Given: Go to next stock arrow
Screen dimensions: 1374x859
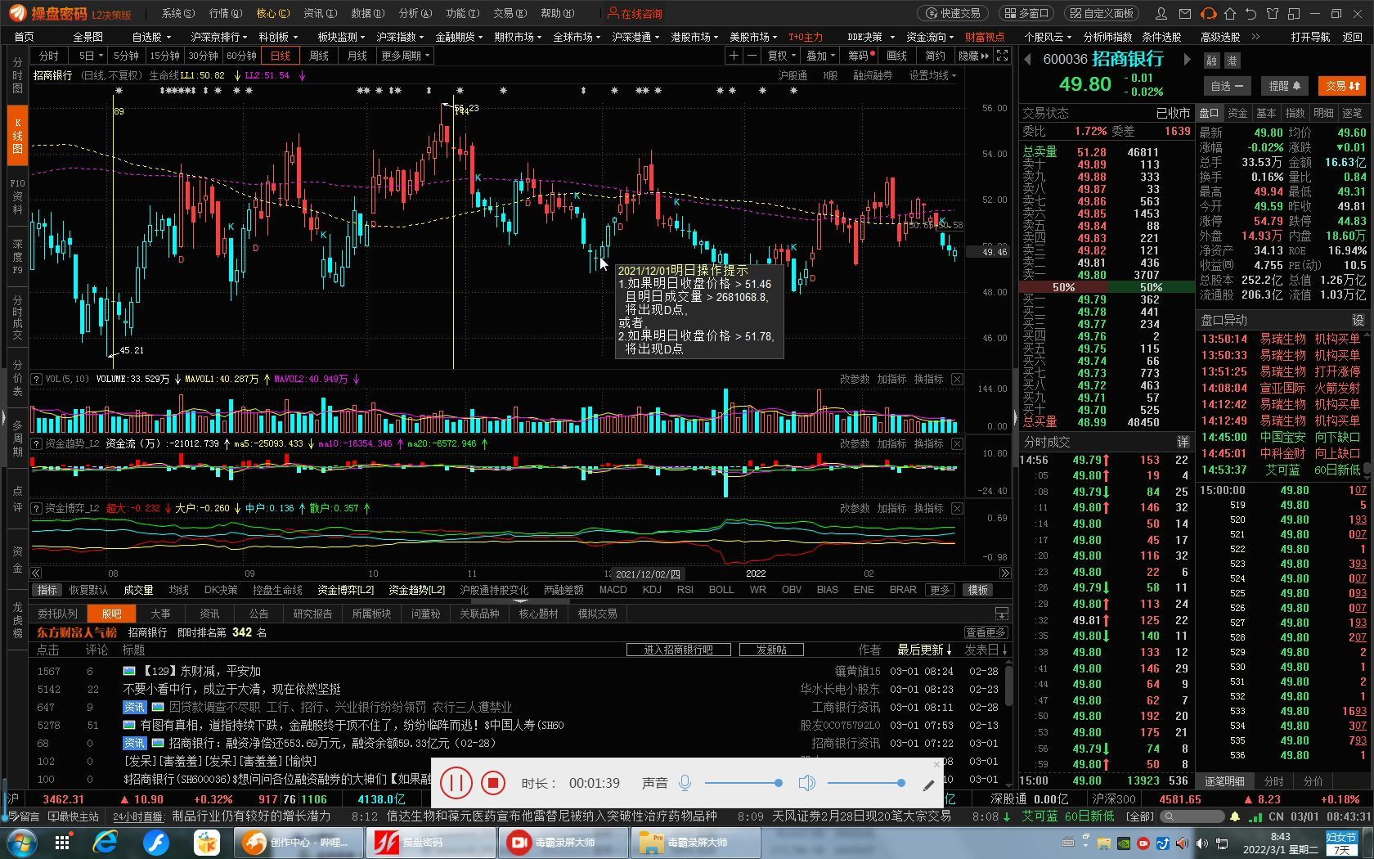Looking at the screenshot, I should [1187, 59].
